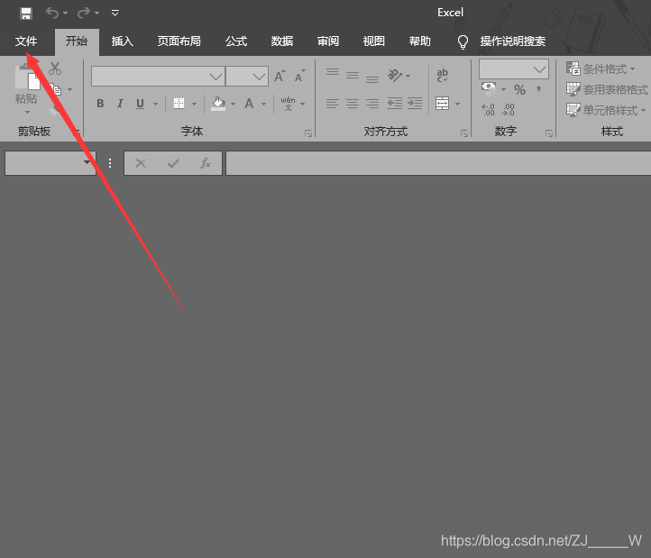Click Decrease Font Size icon
Viewport: 651px width, 558px height.
pos(299,76)
